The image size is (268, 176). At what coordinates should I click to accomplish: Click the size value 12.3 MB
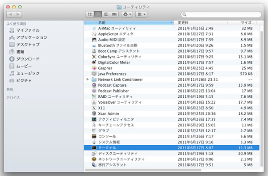click(x=245, y=148)
